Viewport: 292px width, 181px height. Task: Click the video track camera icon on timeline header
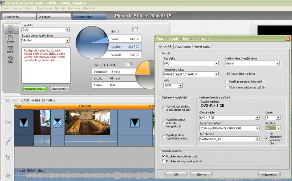coord(7,100)
